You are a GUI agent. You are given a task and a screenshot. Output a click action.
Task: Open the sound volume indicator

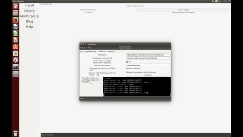(x=220, y=1)
